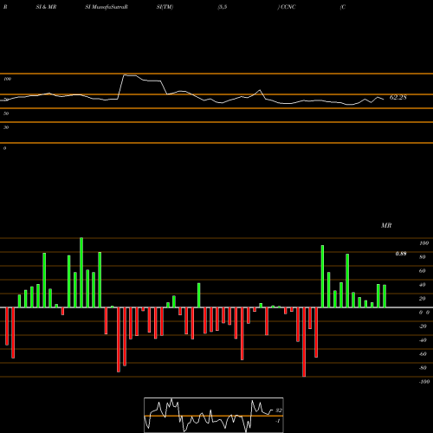The height and width of the screenshot is (433, 433).
Task: Click the MR axis label 80
Action: [x=423, y=257]
